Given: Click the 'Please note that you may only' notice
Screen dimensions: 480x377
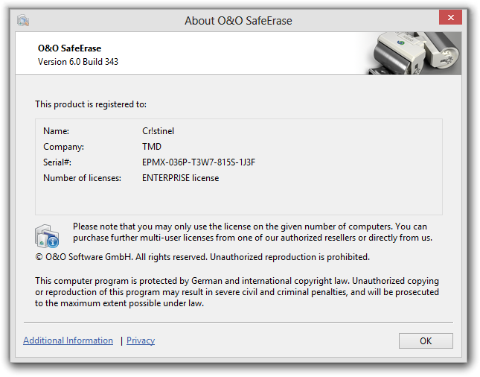Looking at the screenshot, I should click(252, 232).
